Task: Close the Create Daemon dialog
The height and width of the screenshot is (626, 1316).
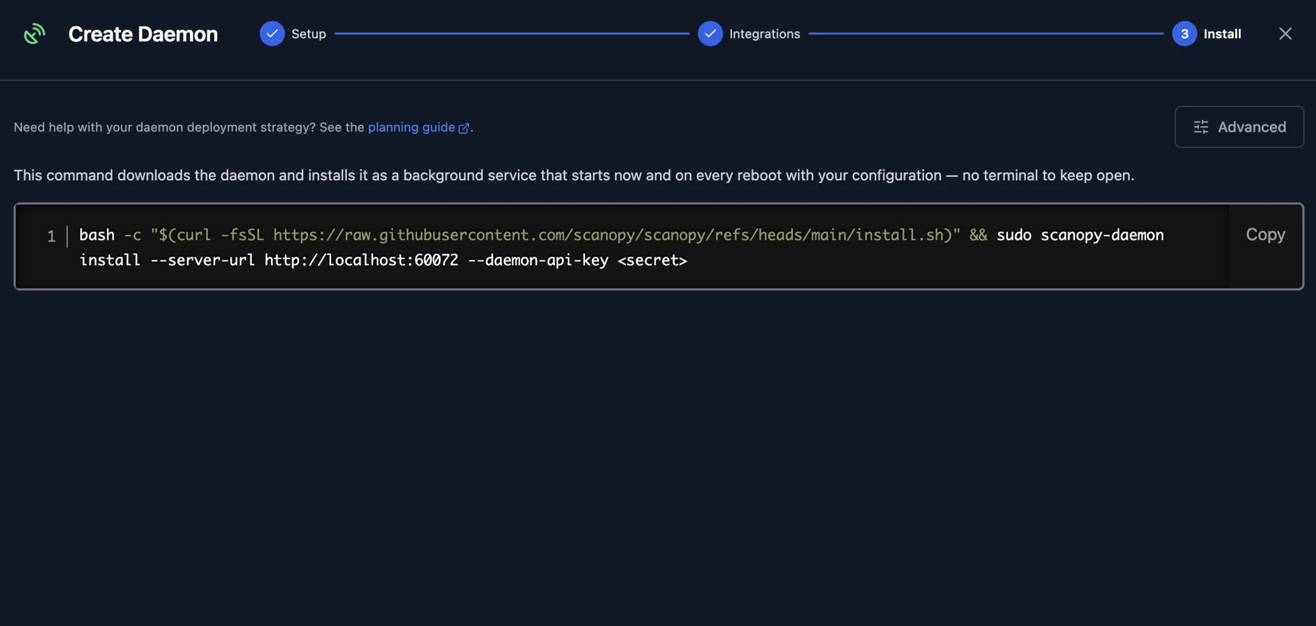Action: click(1285, 34)
